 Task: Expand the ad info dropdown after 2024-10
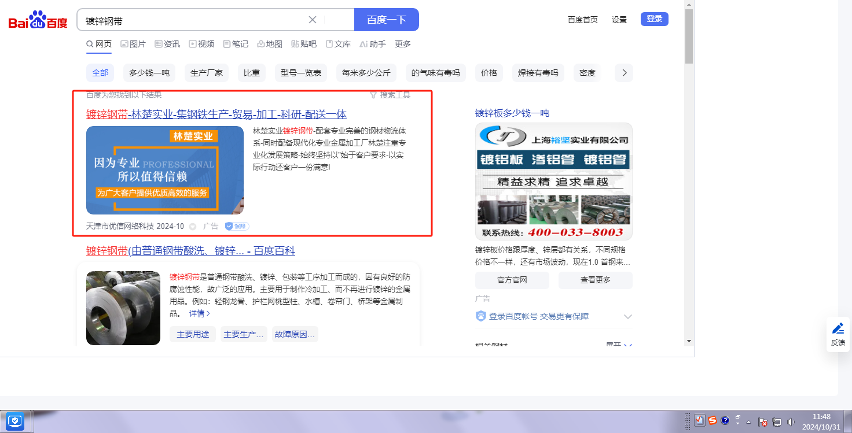[193, 227]
